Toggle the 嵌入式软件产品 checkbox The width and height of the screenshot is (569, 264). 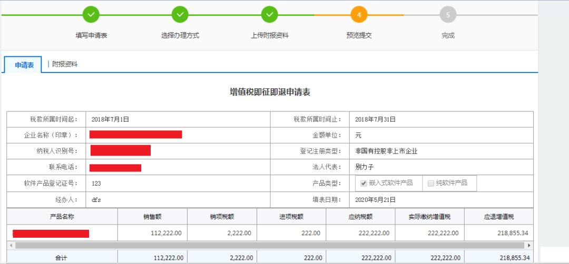point(364,184)
